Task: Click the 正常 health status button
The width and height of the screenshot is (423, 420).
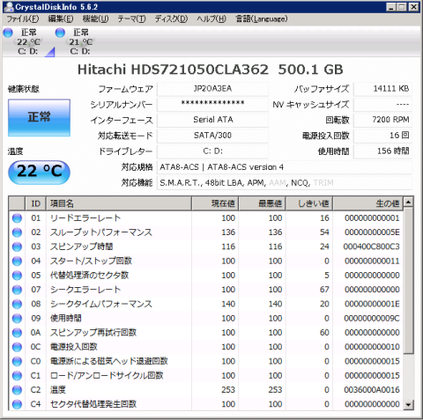Action: coord(39,117)
